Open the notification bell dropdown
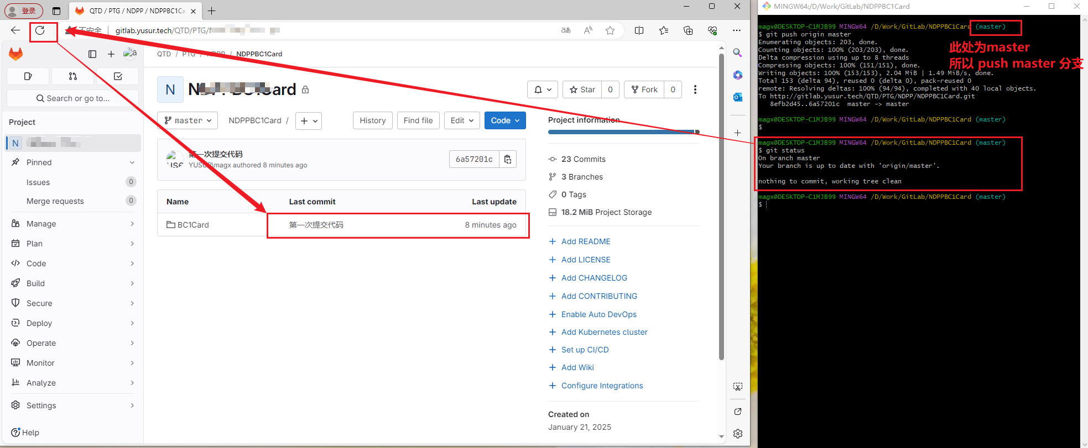 point(543,89)
